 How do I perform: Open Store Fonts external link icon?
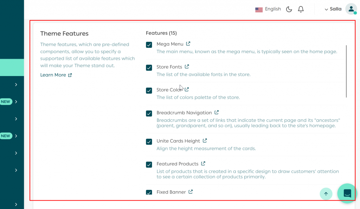click(x=187, y=66)
